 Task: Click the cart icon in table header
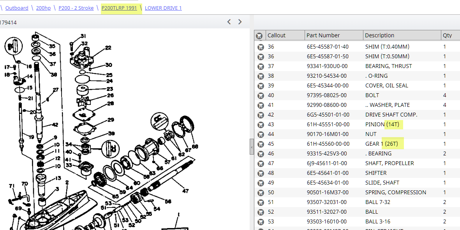point(259,36)
